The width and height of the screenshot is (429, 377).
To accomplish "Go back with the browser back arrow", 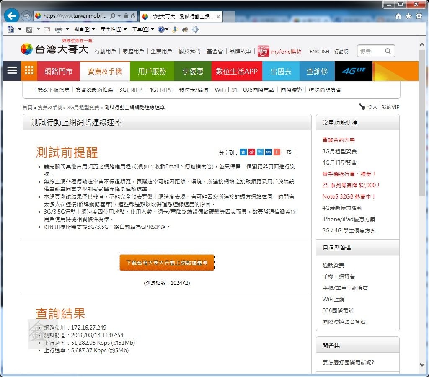I will (11, 16).
